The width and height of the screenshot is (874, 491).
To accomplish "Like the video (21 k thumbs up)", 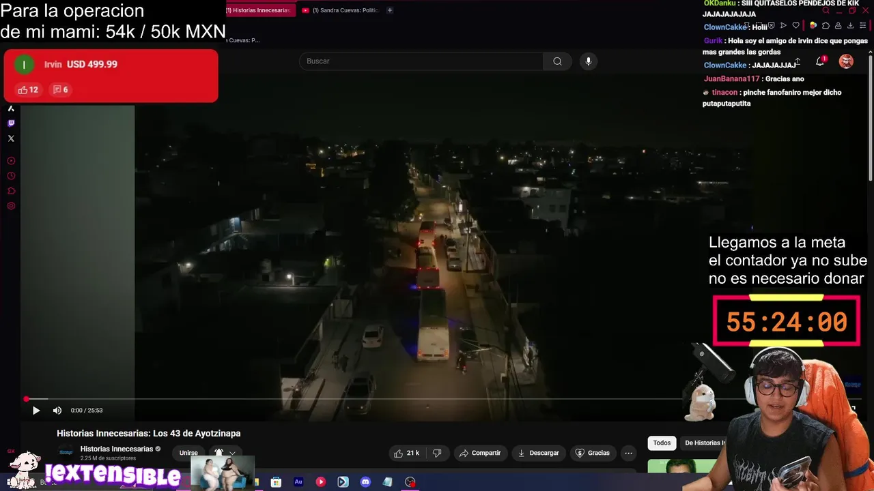I will point(407,453).
